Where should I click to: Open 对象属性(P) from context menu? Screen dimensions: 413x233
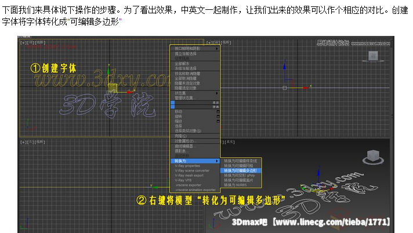195,141
